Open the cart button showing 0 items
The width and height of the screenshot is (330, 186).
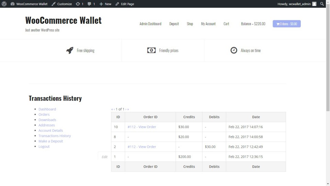coord(286,24)
